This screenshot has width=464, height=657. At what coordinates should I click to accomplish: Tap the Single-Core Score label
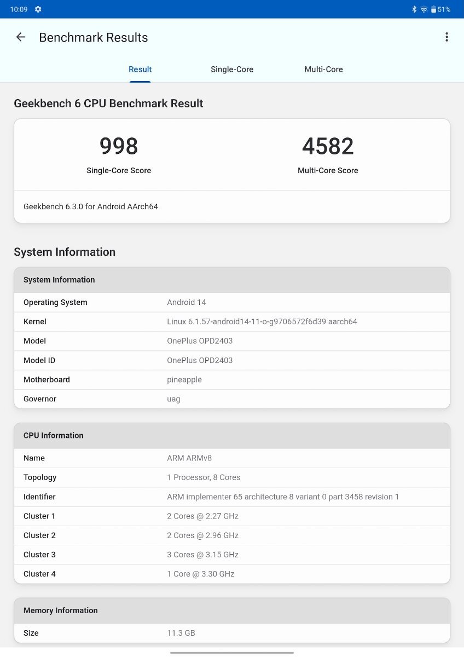point(119,170)
